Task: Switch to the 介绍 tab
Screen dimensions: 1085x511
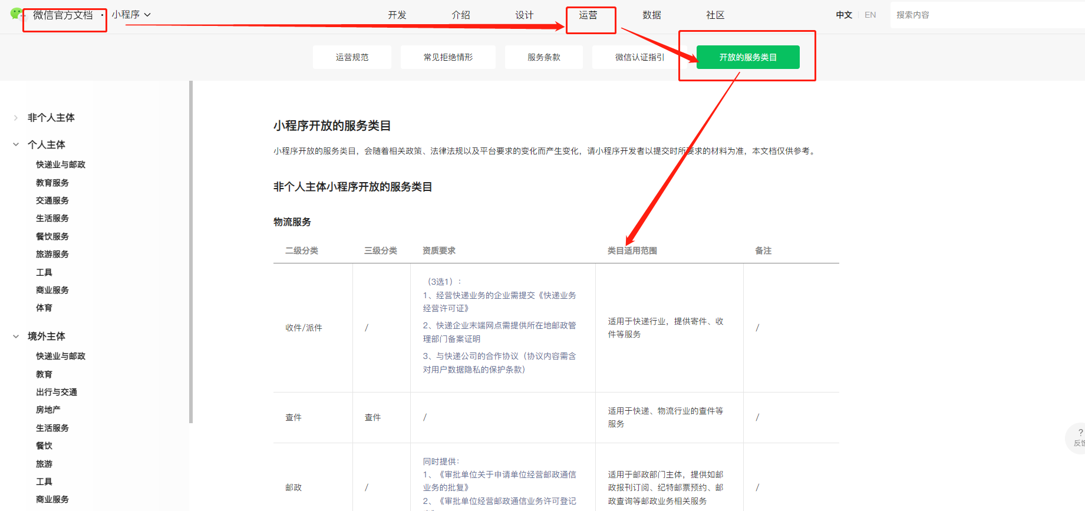Action: pyautogui.click(x=461, y=15)
